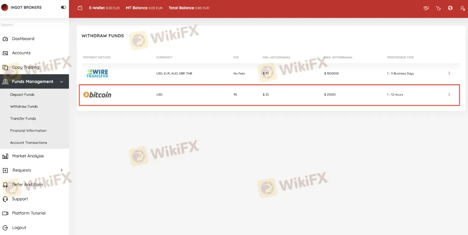This screenshot has width=468, height=235.
Task: Select the Bitcoin payment method logo
Action: click(x=97, y=95)
